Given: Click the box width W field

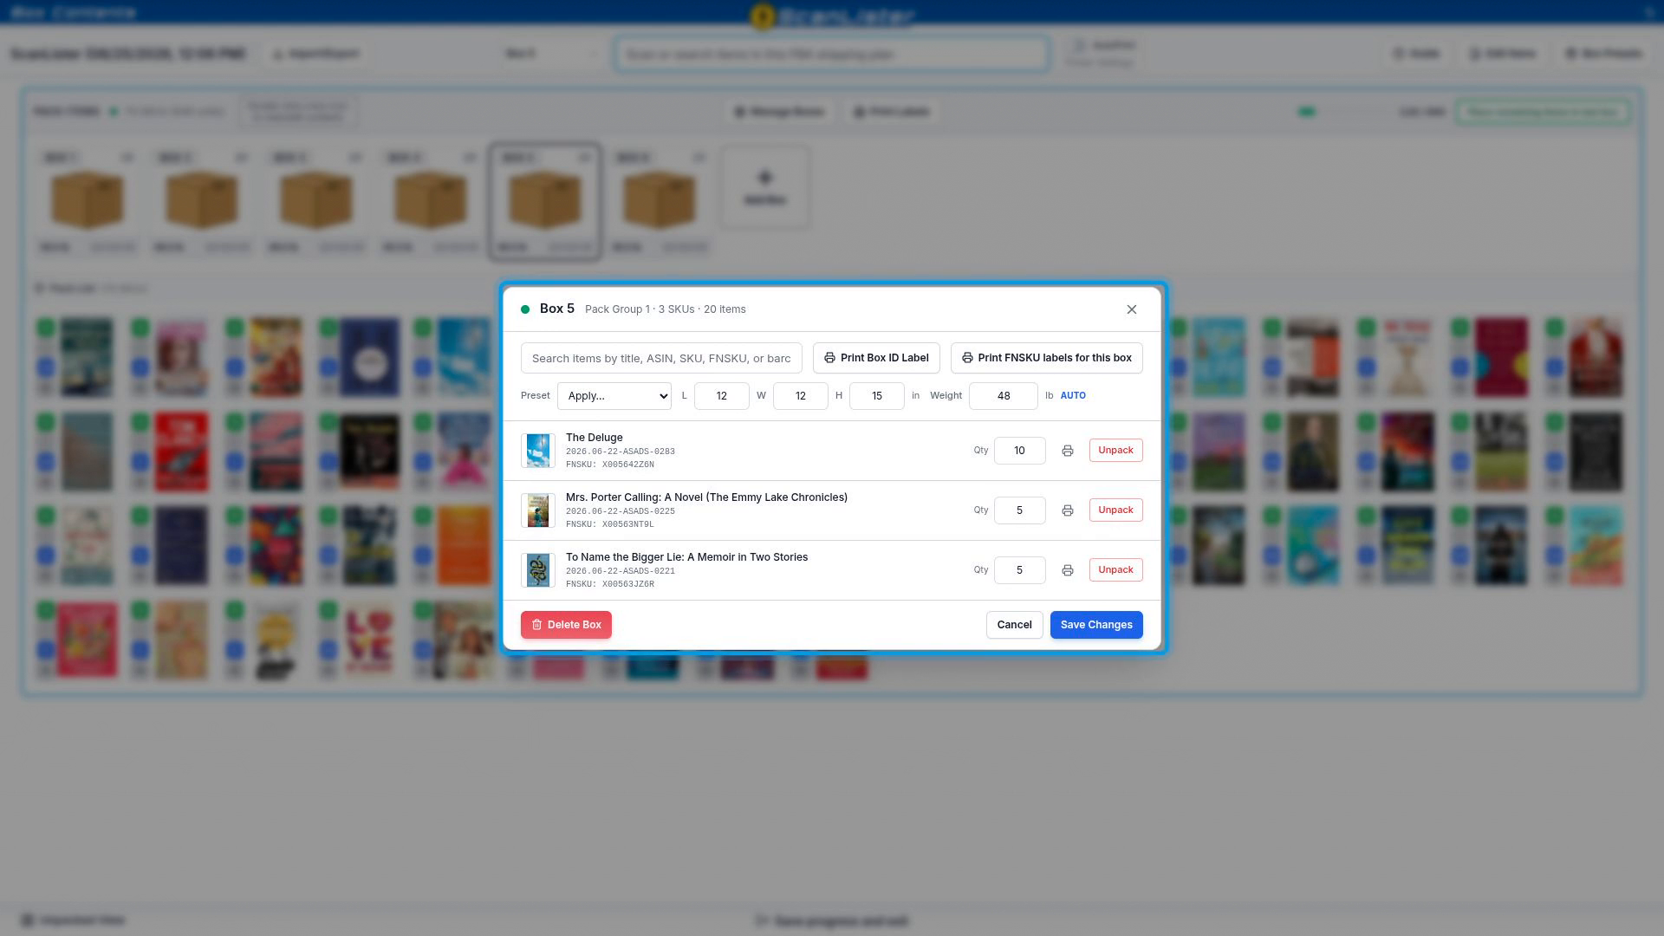Looking at the screenshot, I should point(800,396).
